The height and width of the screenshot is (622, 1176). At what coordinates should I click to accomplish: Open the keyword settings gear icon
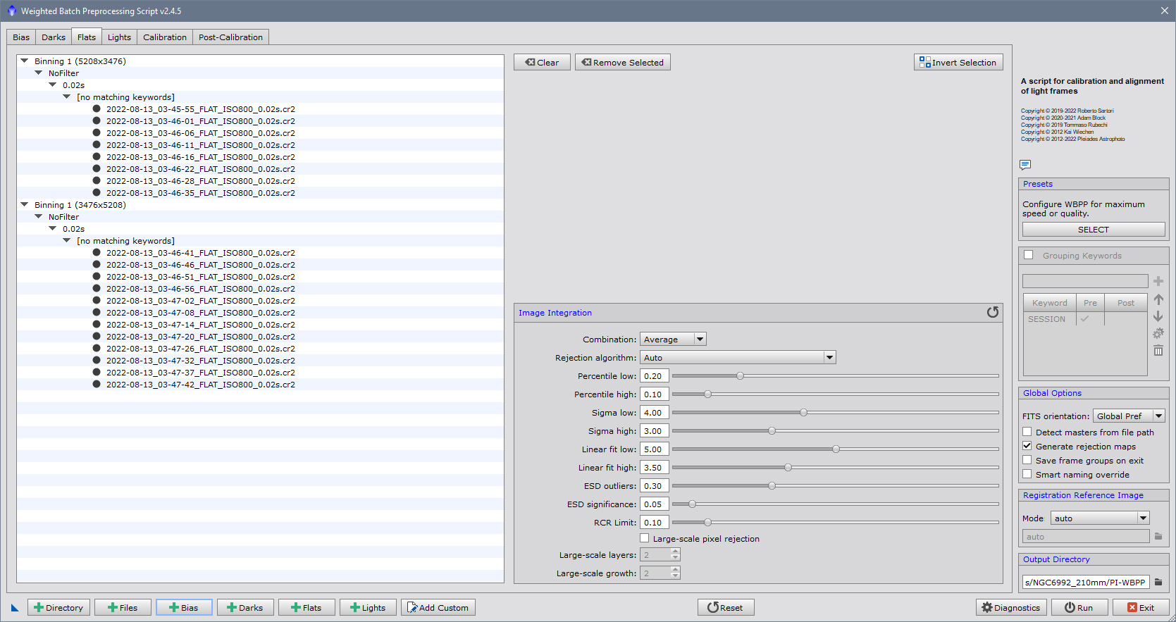pos(1158,333)
